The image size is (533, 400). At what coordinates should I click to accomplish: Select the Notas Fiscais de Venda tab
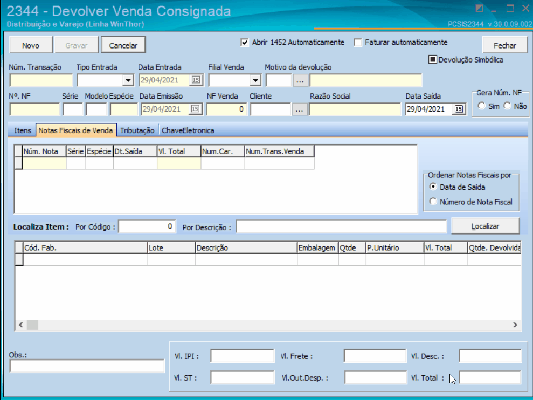[x=76, y=130]
